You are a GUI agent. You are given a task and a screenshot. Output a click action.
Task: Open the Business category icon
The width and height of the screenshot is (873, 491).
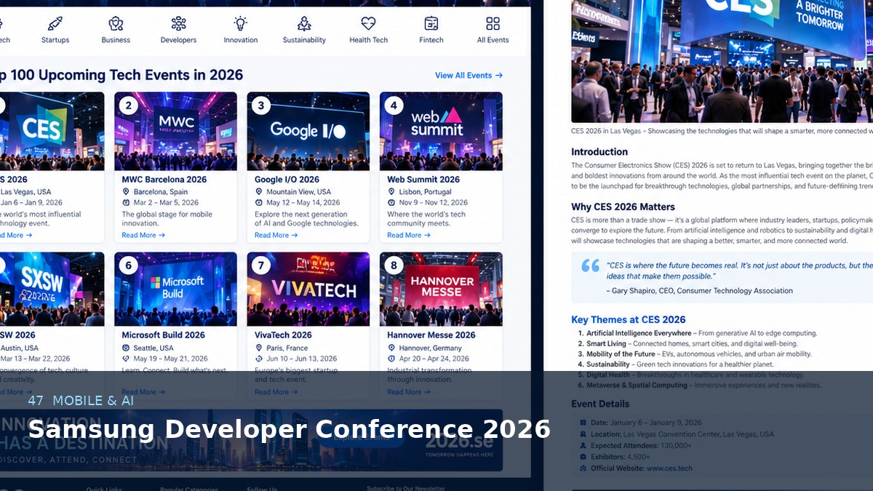pos(116,24)
